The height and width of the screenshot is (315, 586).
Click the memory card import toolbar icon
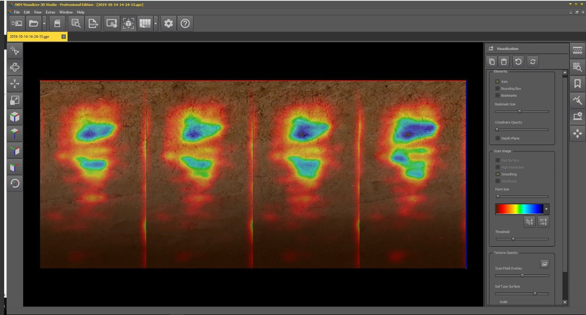(57, 24)
